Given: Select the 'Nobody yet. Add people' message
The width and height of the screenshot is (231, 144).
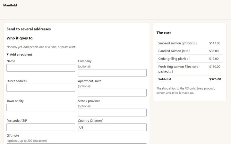Looking at the screenshot, I should pos(41,47).
